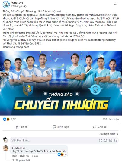Image resolution: width=122 pixels, height=162 pixels.
Task: Add a GIF to the comment
Action: [x=111, y=140]
